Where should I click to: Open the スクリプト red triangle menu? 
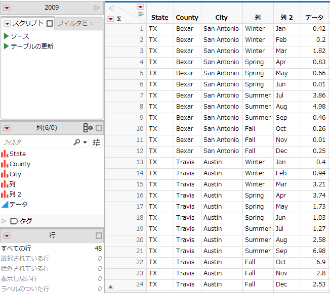tap(7, 23)
